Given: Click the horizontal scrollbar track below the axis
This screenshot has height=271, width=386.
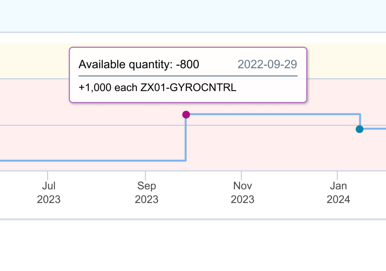Looking at the screenshot, I should (x=193, y=219).
